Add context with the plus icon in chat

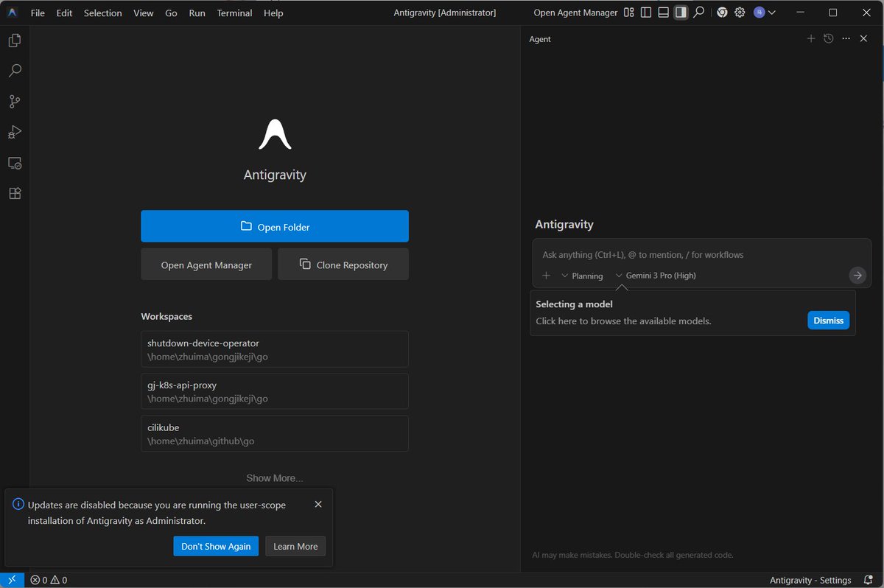point(546,276)
